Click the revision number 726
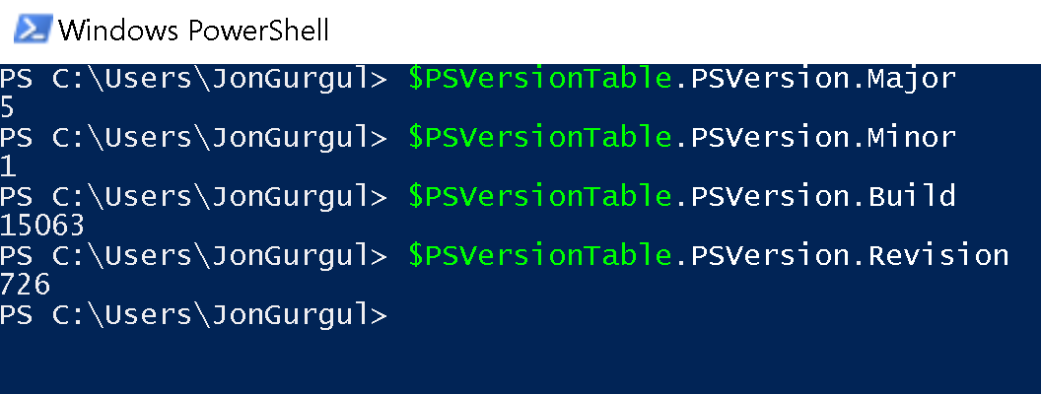 point(26,286)
